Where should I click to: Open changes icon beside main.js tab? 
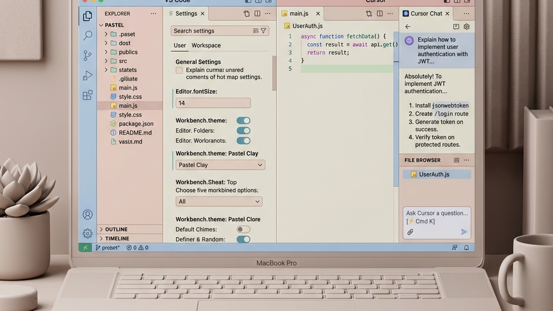point(369,13)
